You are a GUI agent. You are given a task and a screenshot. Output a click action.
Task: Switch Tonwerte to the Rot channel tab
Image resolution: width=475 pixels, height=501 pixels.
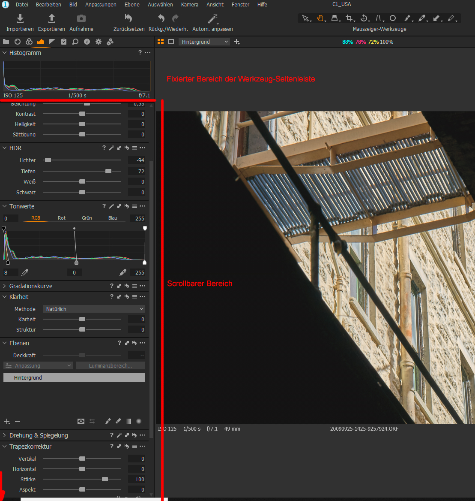click(x=62, y=218)
